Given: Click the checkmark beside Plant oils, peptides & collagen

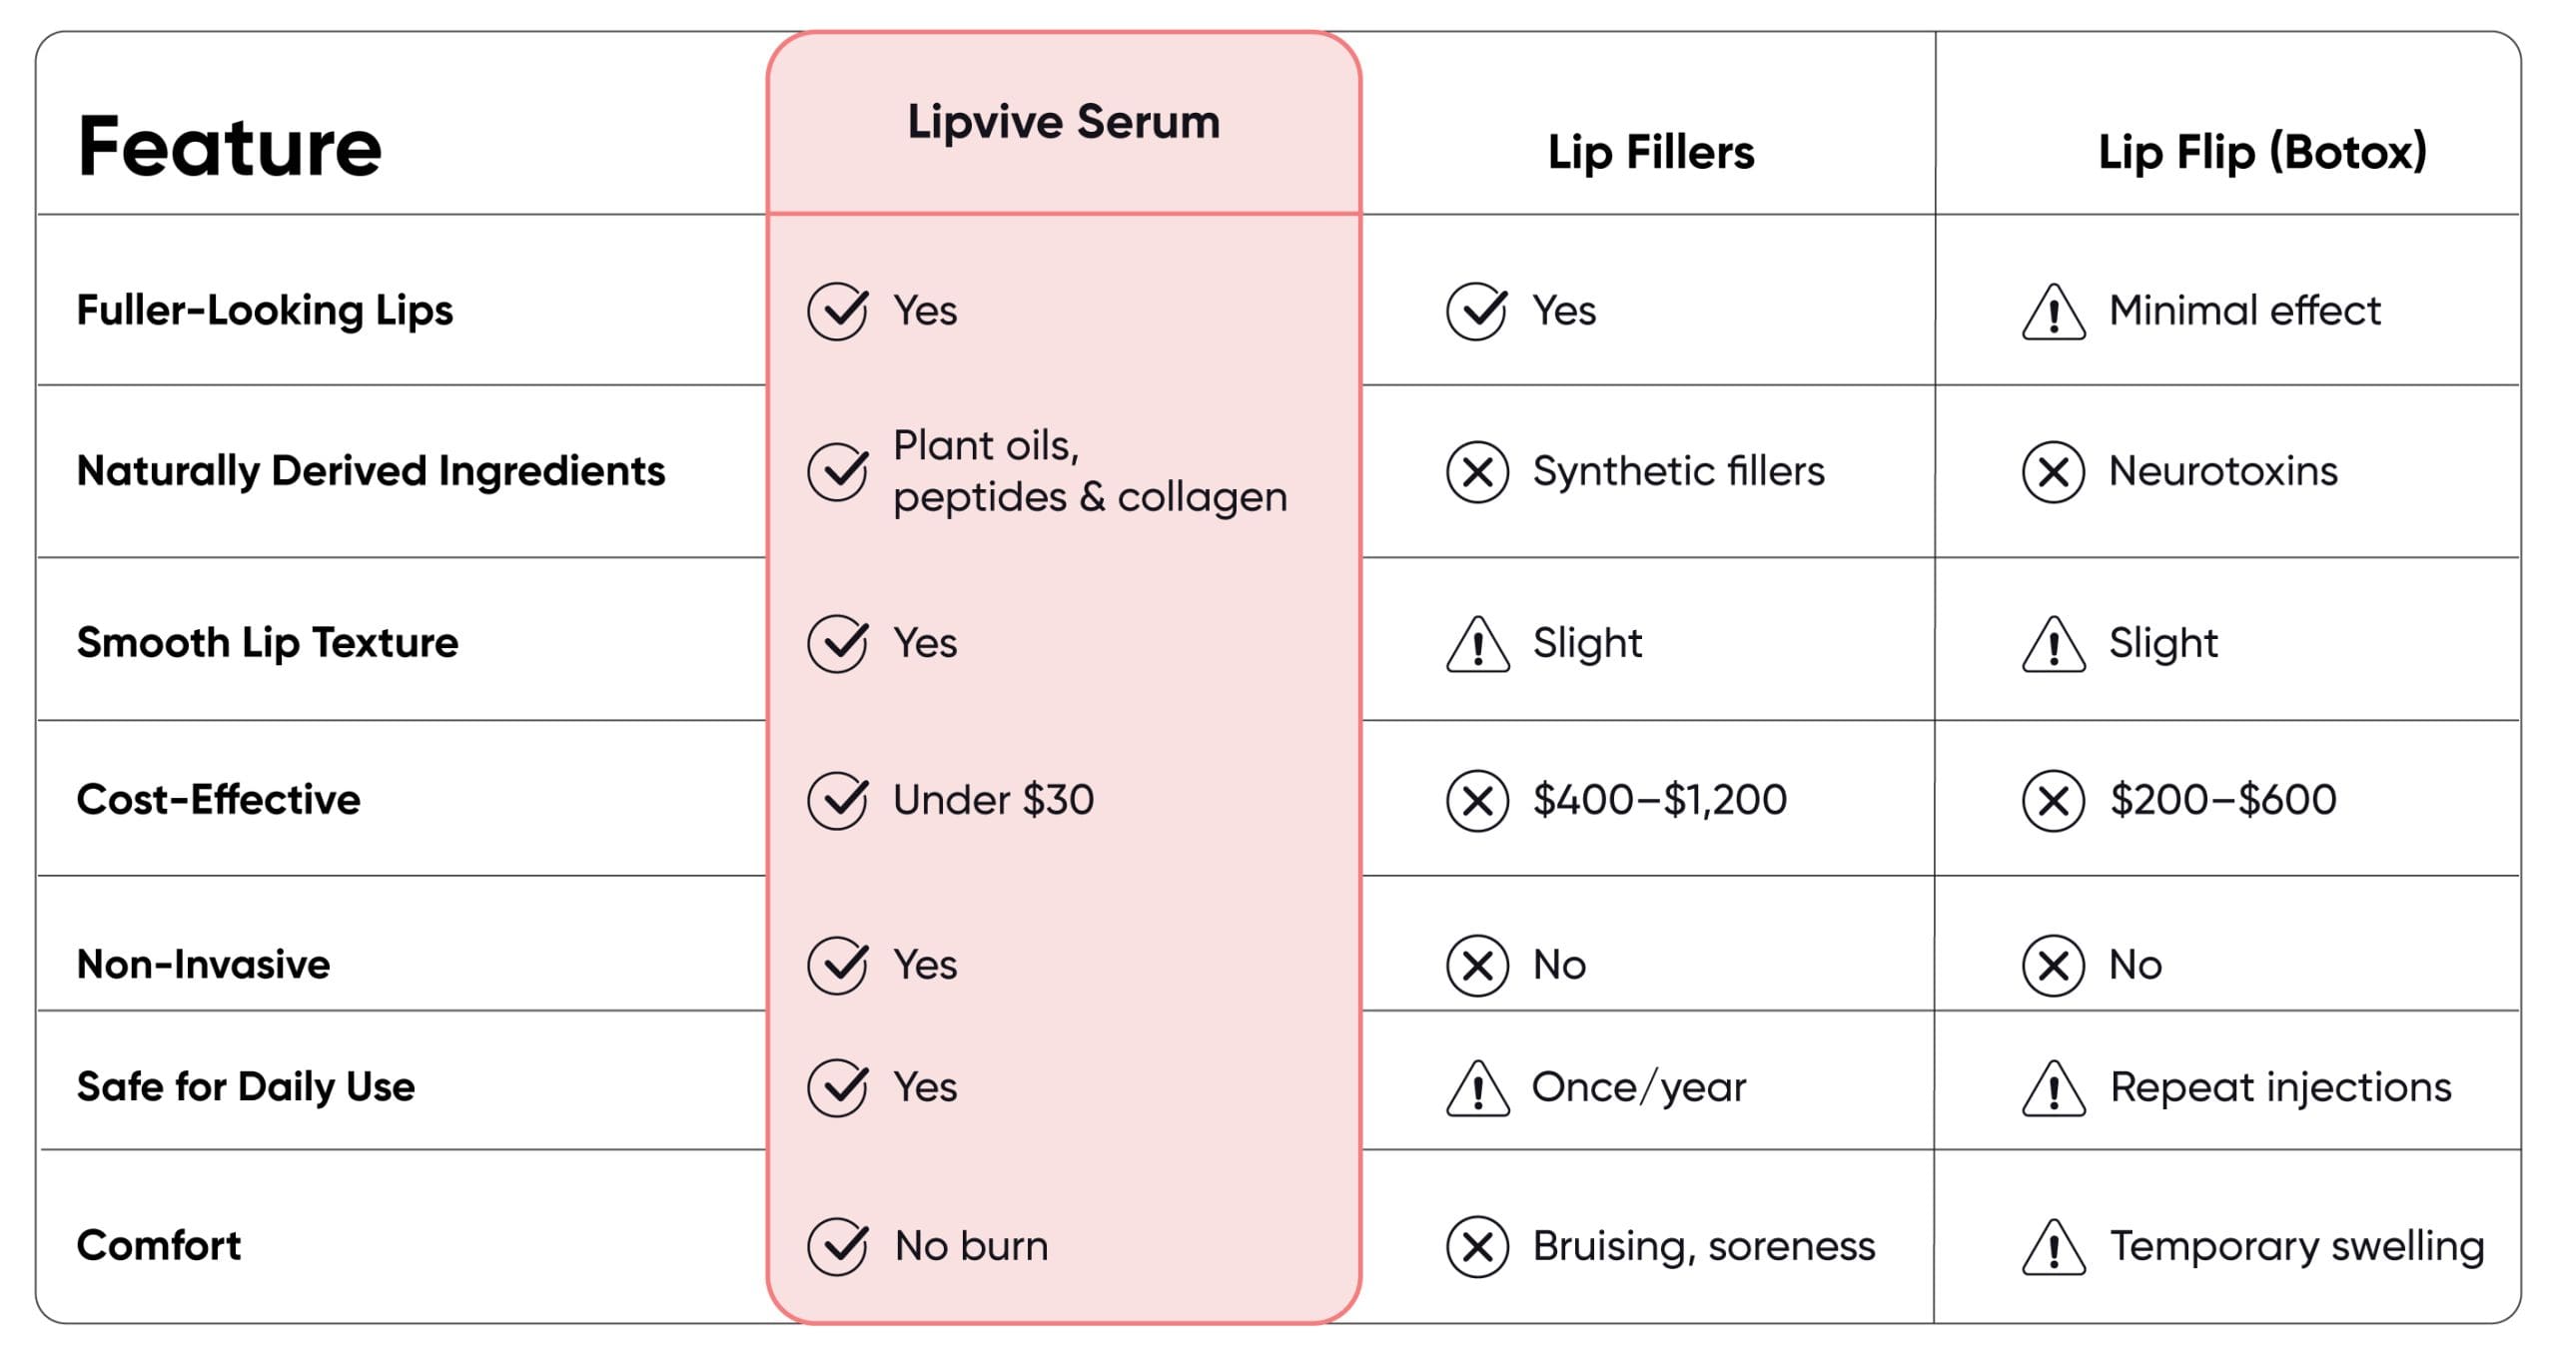Looking at the screenshot, I should click(x=837, y=471).
